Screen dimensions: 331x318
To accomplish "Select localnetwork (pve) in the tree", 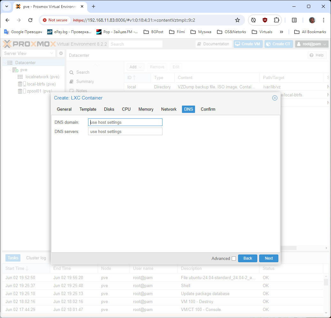I will [42, 77].
